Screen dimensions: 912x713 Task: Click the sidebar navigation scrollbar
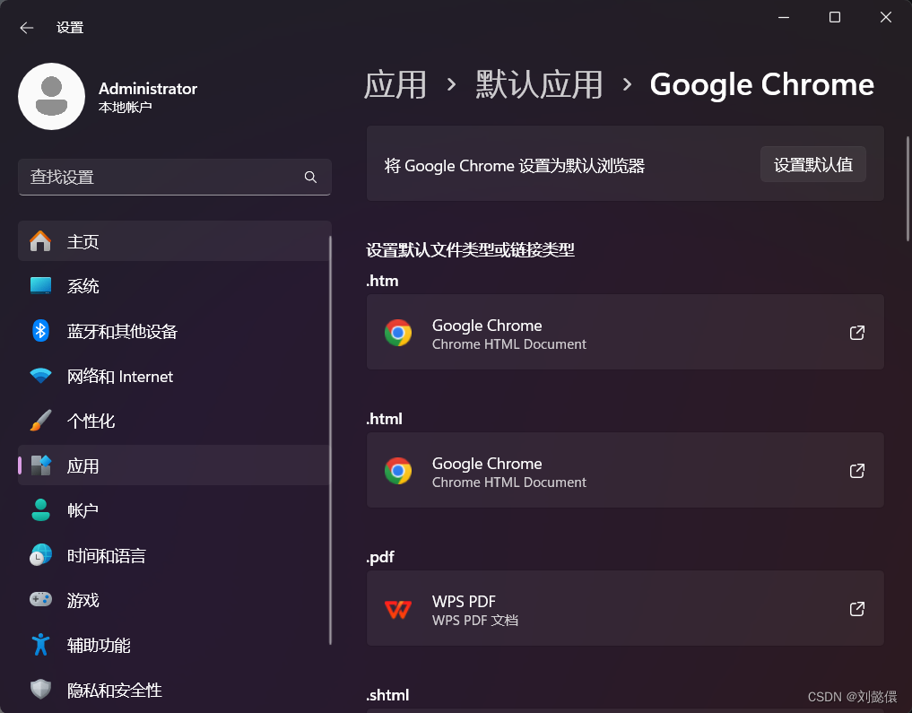(x=330, y=440)
